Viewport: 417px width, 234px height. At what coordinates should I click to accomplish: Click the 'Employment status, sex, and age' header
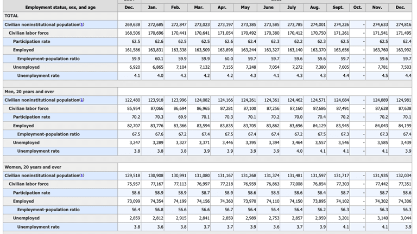pyautogui.click(x=60, y=8)
